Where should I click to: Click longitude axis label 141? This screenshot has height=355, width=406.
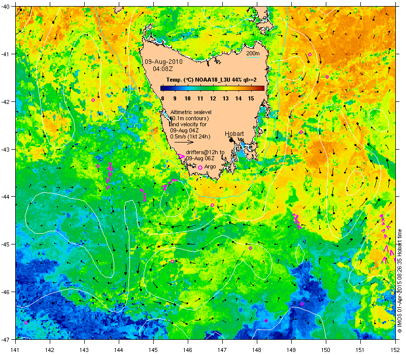click(16, 350)
